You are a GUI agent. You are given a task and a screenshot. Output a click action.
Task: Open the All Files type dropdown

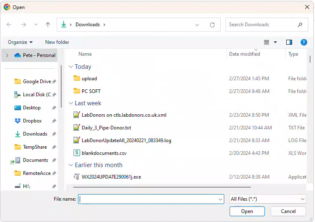268,199
